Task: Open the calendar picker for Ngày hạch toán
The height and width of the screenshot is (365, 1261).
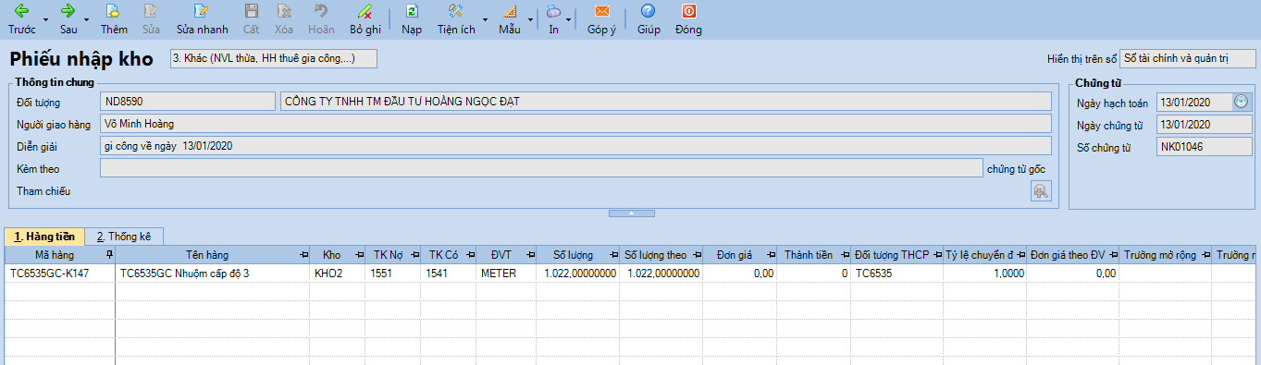Action: [1241, 102]
